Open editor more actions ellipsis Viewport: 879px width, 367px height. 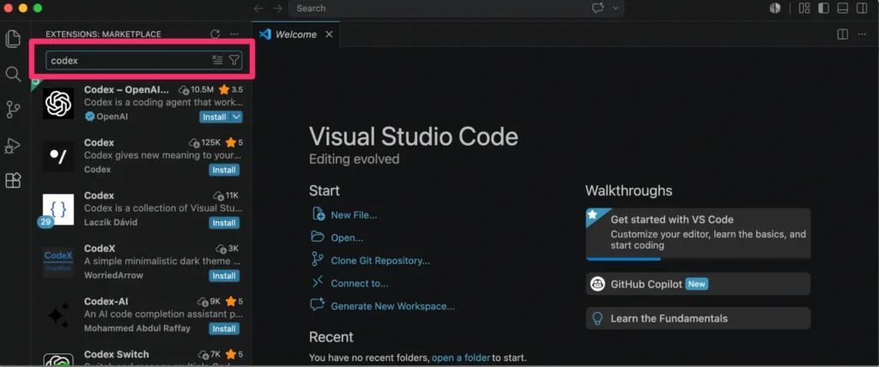click(x=862, y=34)
